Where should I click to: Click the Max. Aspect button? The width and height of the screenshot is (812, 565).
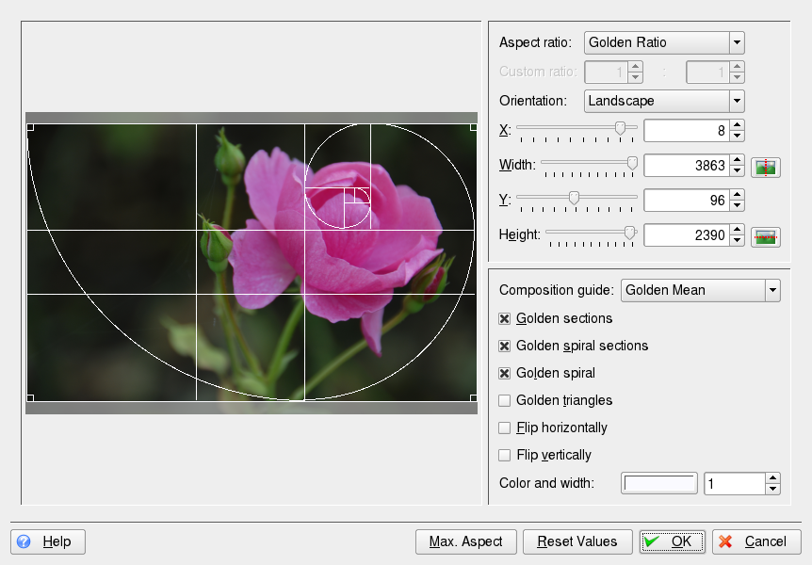466,541
